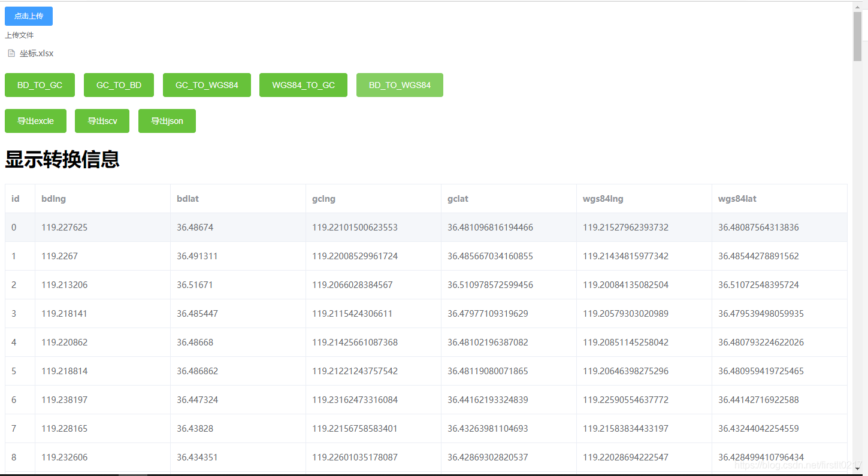This screenshot has width=868, height=476.
Task: Run the GC_TO_BD conversion
Action: 119,85
